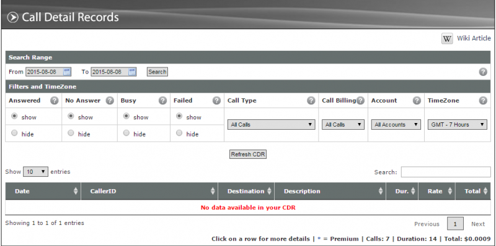Open the To date calendar picker
This screenshot has width=496, height=246.
pyautogui.click(x=132, y=72)
